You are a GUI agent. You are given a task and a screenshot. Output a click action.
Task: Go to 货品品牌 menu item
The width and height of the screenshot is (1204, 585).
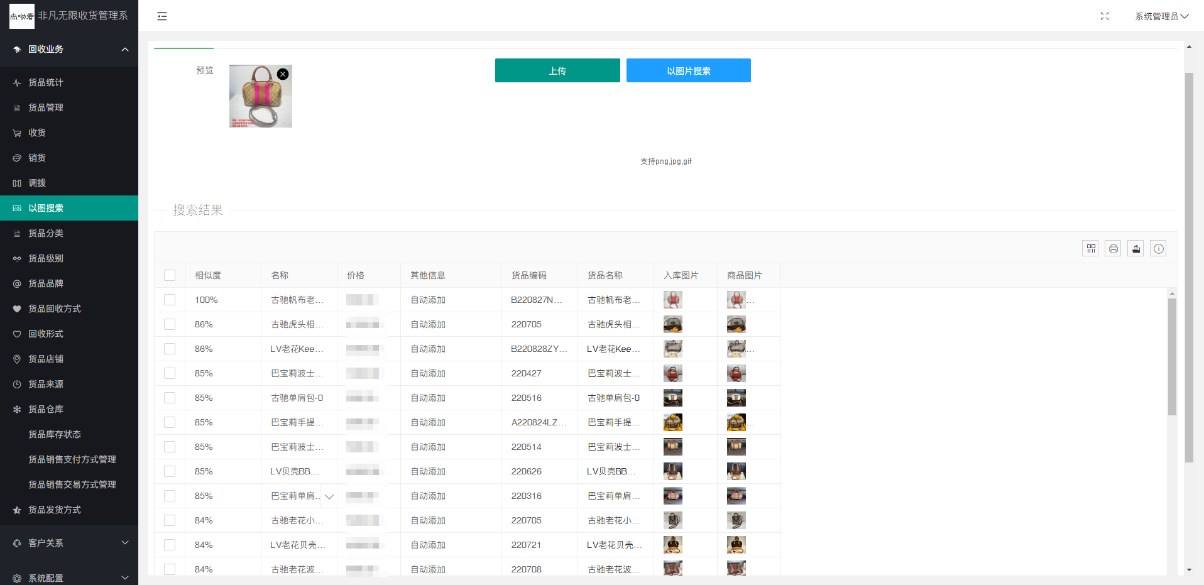coord(46,283)
